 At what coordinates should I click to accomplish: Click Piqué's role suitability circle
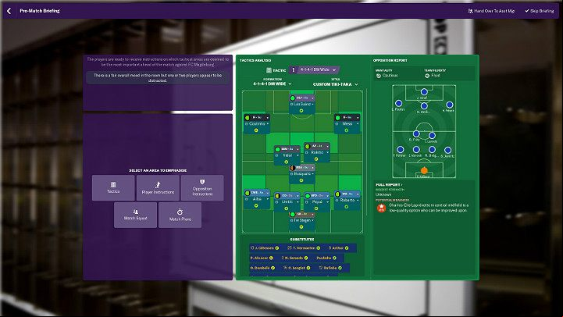click(308, 196)
